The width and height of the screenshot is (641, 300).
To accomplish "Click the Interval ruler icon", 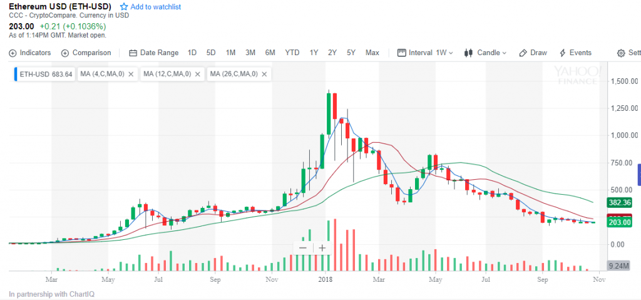I will click(401, 53).
